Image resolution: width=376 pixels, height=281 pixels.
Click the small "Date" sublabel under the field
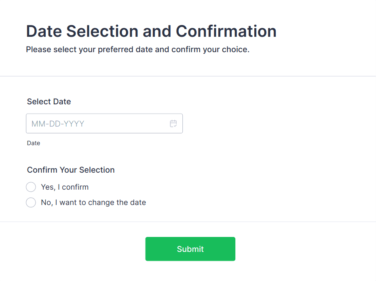(34, 143)
